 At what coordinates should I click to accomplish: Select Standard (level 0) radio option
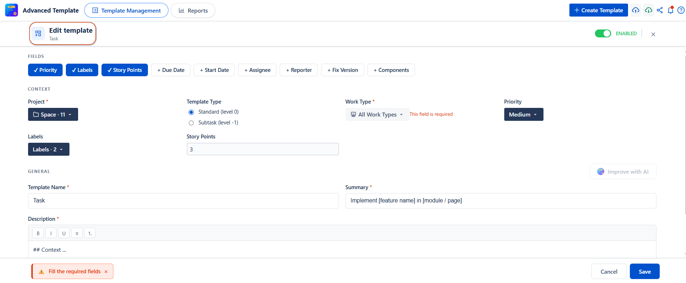pos(191,112)
